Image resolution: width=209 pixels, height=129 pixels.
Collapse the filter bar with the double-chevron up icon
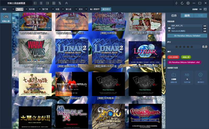[66, 3]
